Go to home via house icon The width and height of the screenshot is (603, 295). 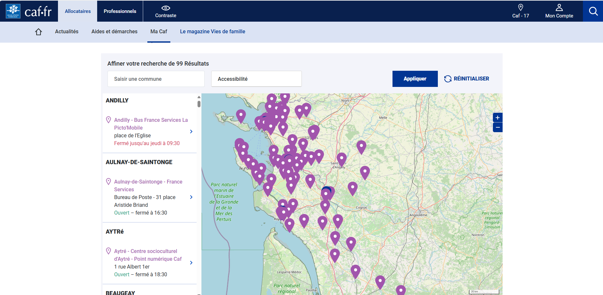39,32
